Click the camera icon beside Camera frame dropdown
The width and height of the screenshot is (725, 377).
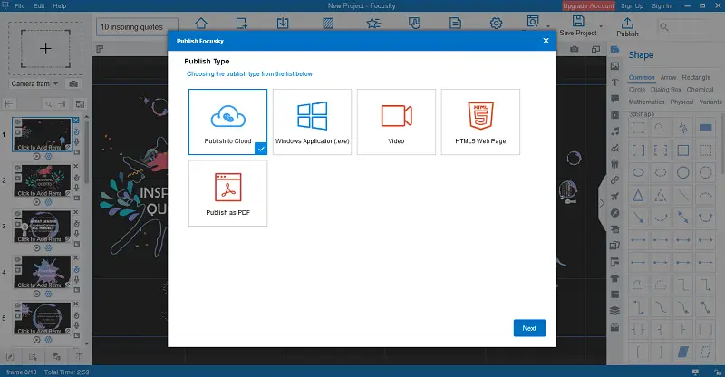tap(73, 83)
